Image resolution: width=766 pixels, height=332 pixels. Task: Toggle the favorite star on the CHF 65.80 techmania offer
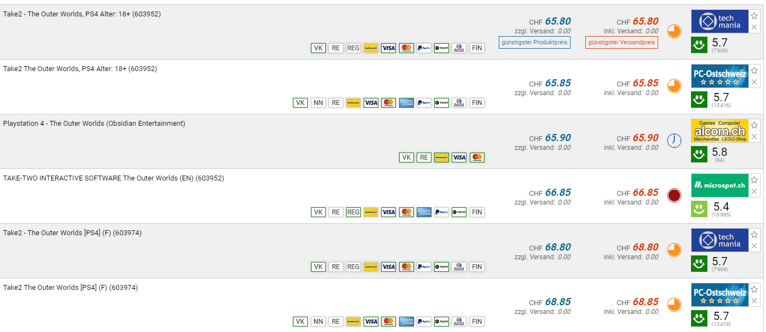point(754,16)
